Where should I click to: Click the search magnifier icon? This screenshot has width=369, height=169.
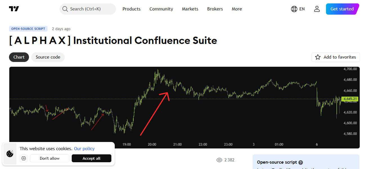65,9
